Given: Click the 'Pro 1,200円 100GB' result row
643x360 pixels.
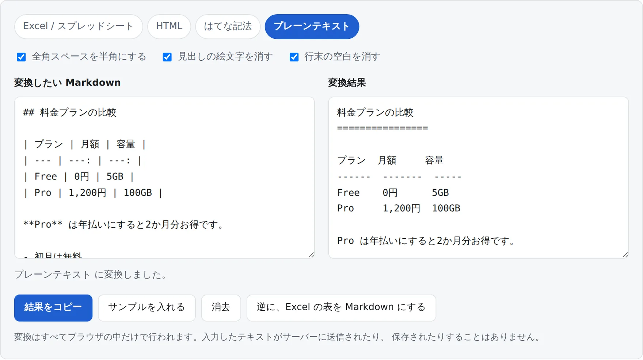Looking at the screenshot, I should (x=399, y=208).
